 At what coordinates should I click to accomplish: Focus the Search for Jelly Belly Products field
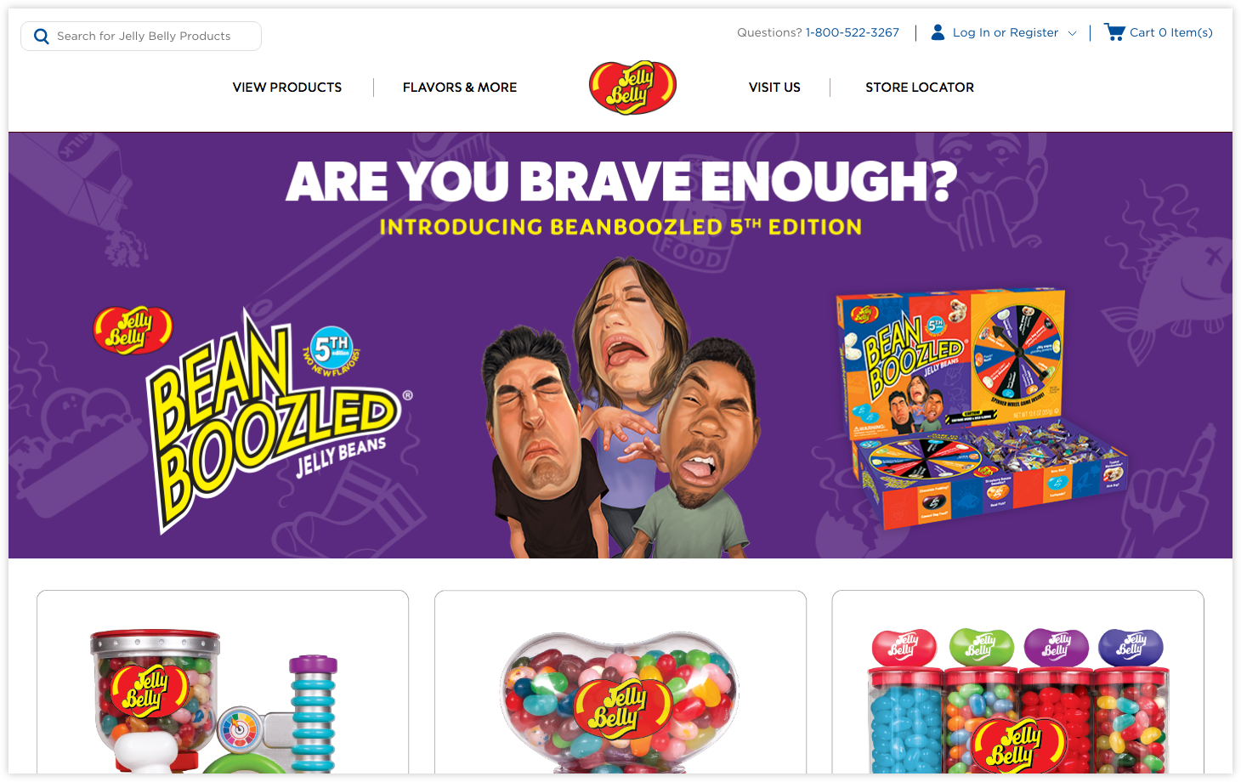[141, 36]
